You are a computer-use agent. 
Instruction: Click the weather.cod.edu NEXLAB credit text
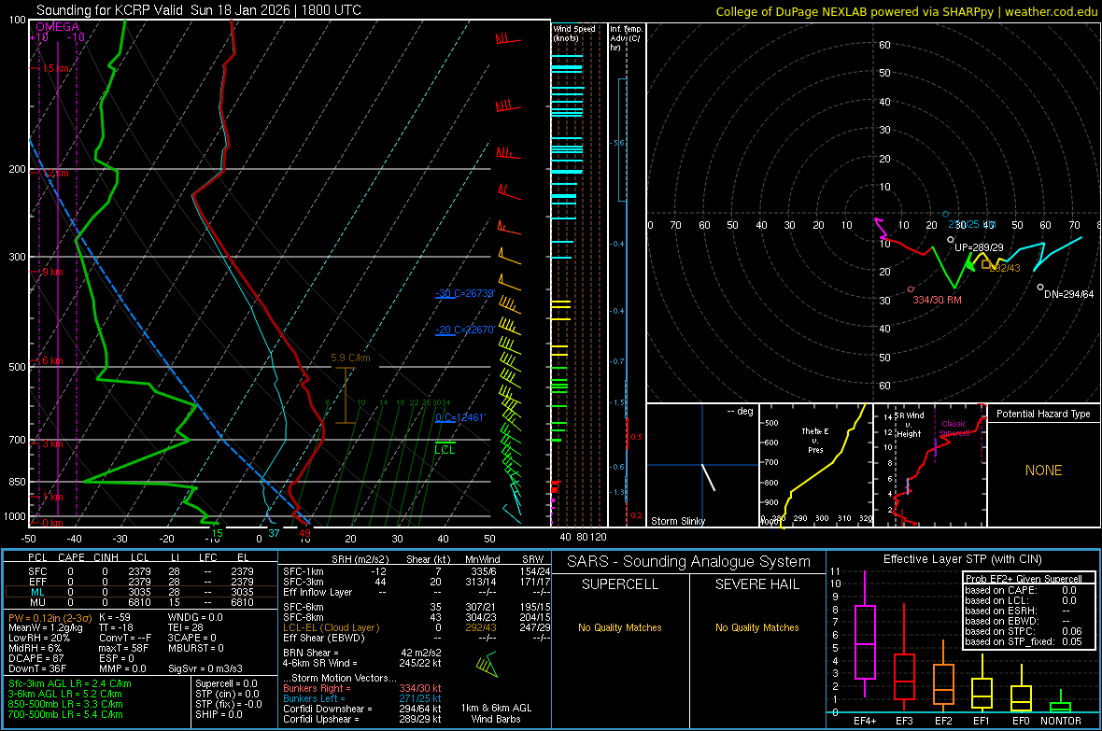coord(906,11)
